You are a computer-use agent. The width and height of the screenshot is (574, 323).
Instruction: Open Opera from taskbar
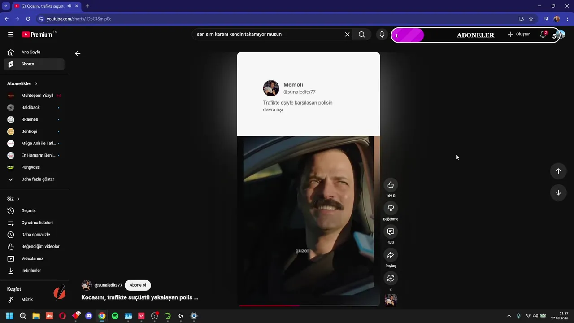pos(62,316)
